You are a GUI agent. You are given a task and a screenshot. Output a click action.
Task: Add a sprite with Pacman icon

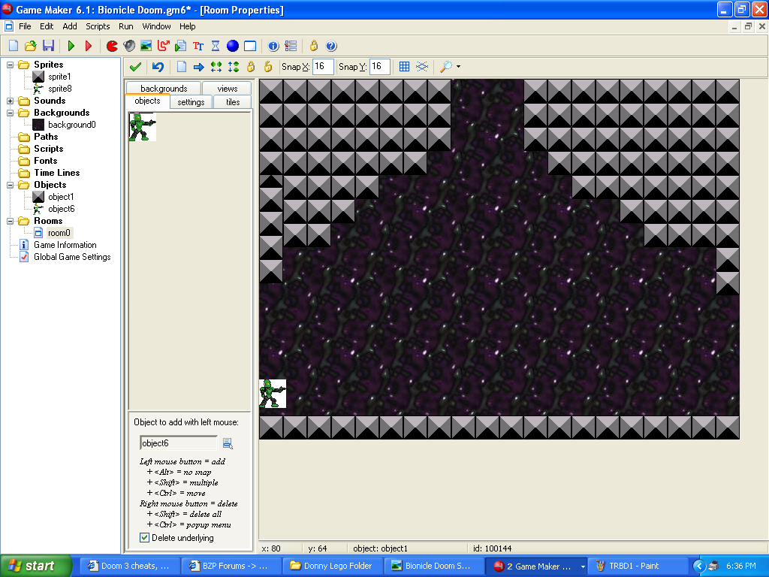click(112, 46)
